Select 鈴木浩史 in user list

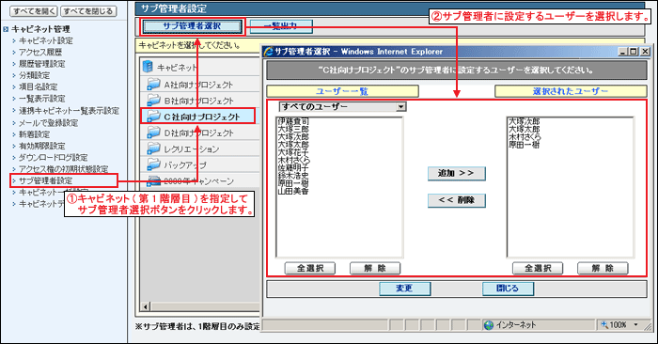point(293,176)
